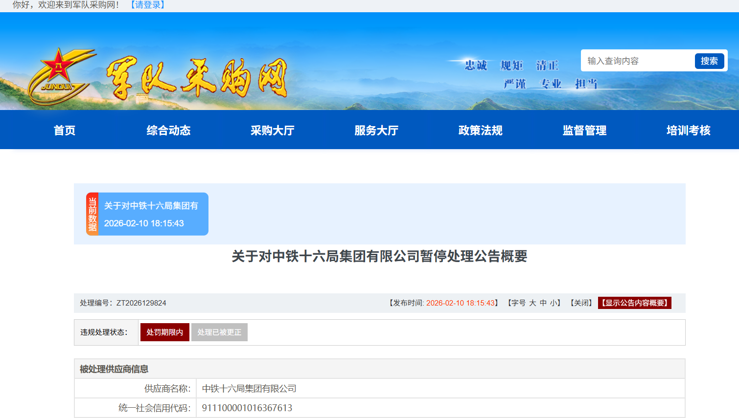Viewport: 739px width, 418px height.
Task: Click the 处罚期限内 status button
Action: (x=165, y=332)
